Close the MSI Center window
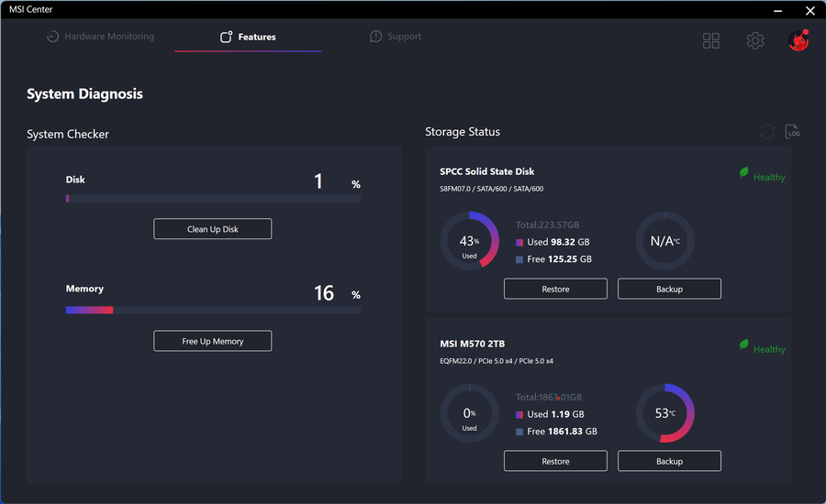This screenshot has width=826, height=504. (810, 10)
